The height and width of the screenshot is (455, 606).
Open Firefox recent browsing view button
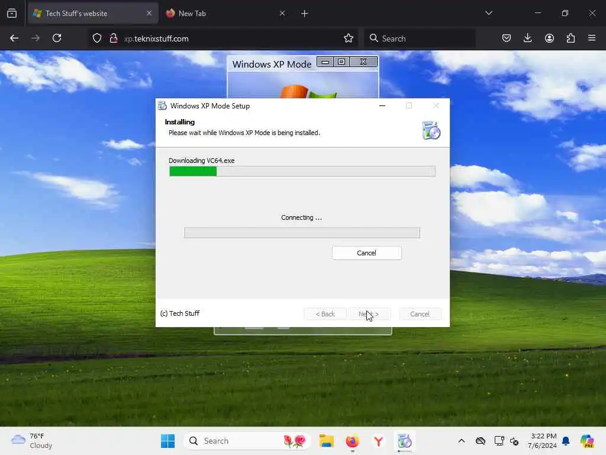click(x=12, y=14)
